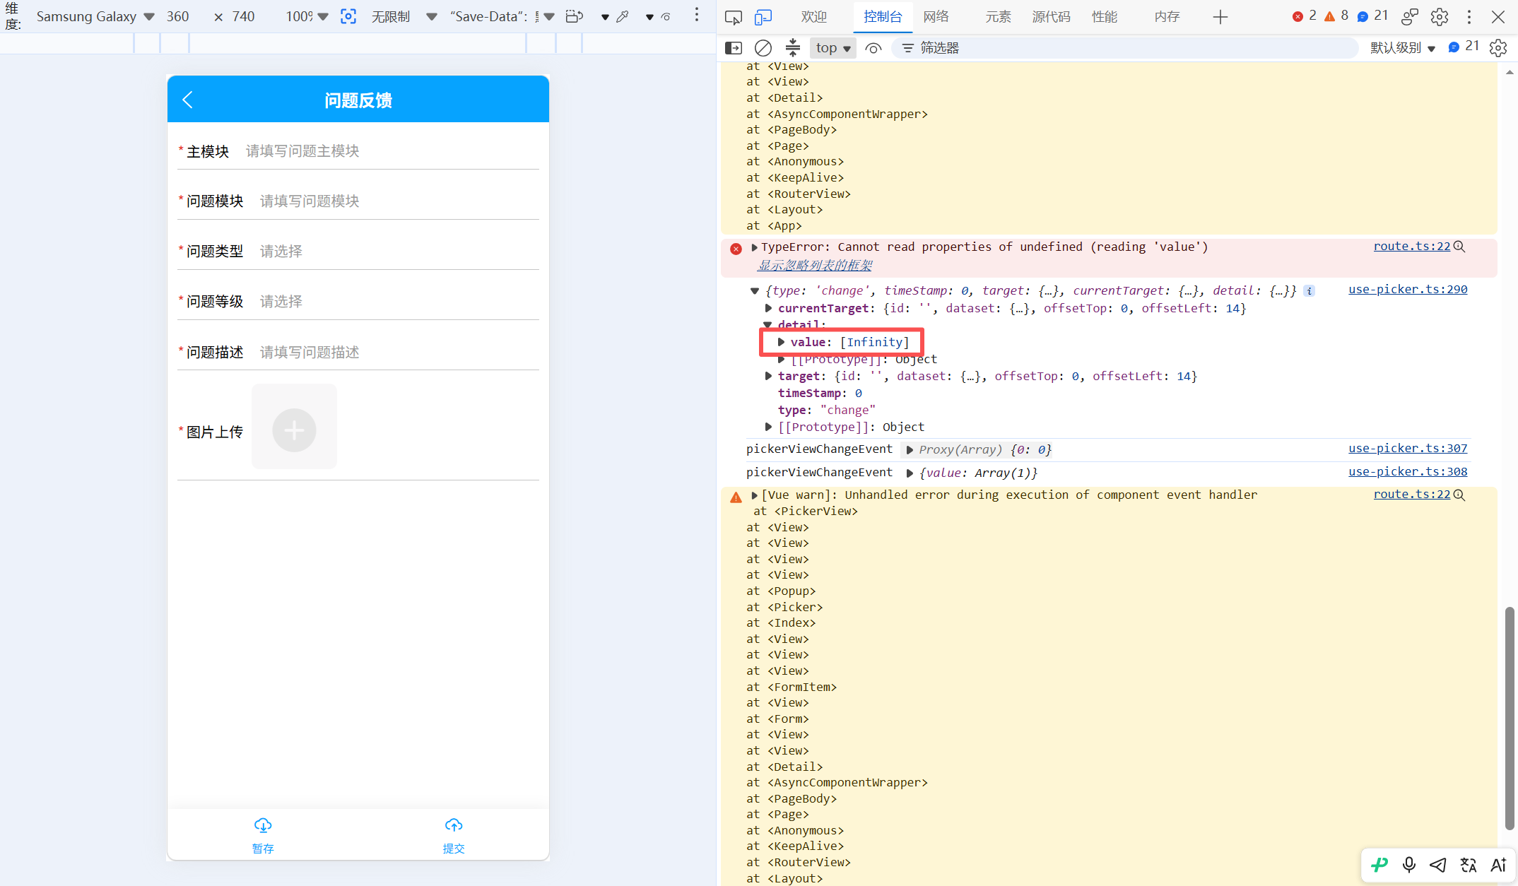Screen dimensions: 1518x886
Task: Toggle device emulation icon
Action: click(763, 17)
